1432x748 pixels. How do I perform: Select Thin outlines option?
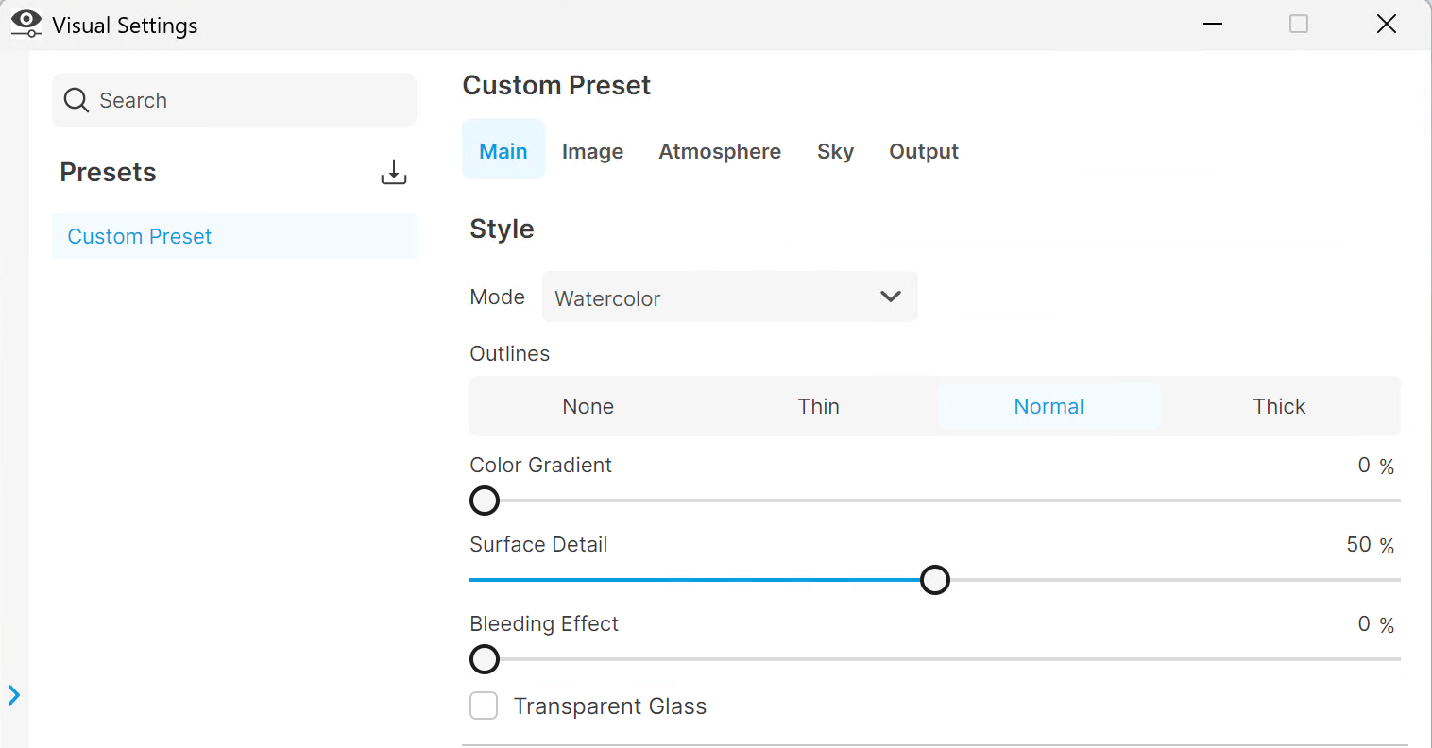818,406
